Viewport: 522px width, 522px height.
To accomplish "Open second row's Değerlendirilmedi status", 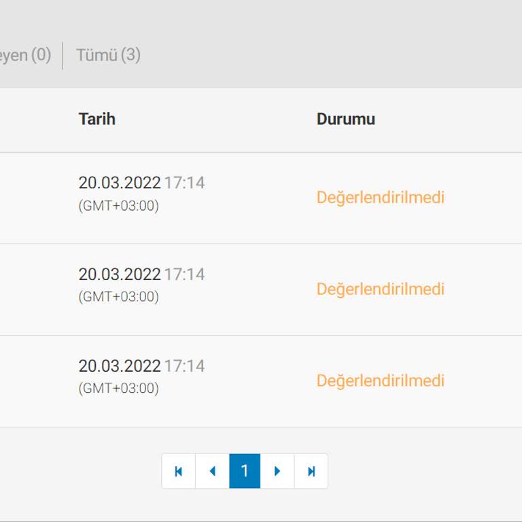I will tap(381, 289).
